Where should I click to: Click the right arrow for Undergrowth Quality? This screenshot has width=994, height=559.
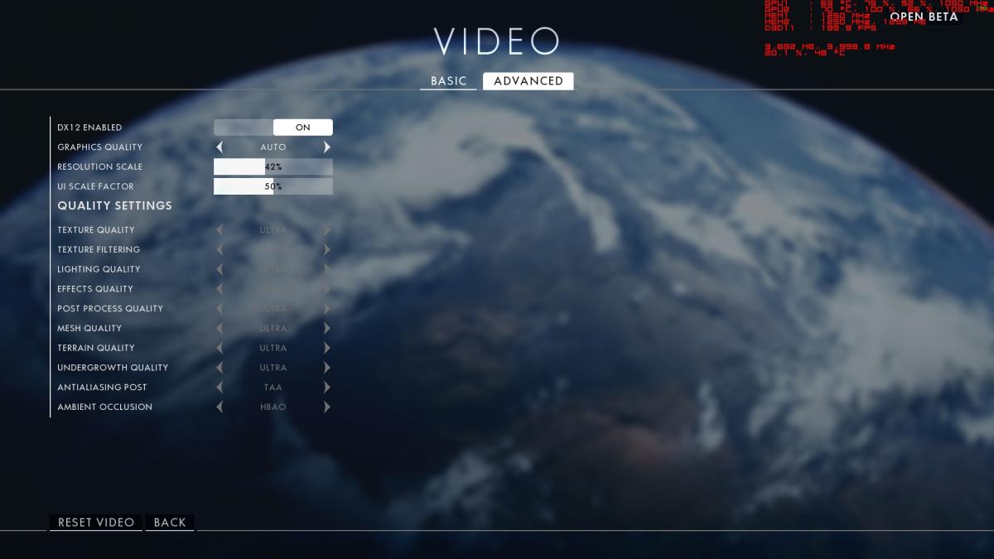point(327,368)
